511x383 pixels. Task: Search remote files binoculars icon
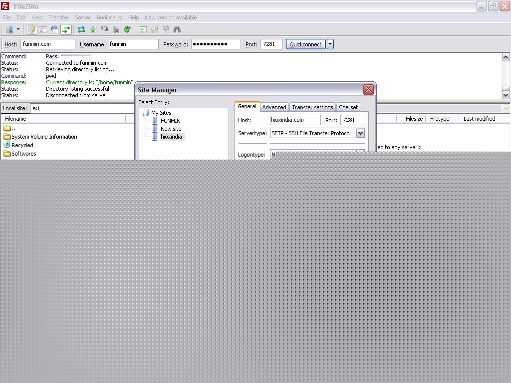(x=177, y=29)
